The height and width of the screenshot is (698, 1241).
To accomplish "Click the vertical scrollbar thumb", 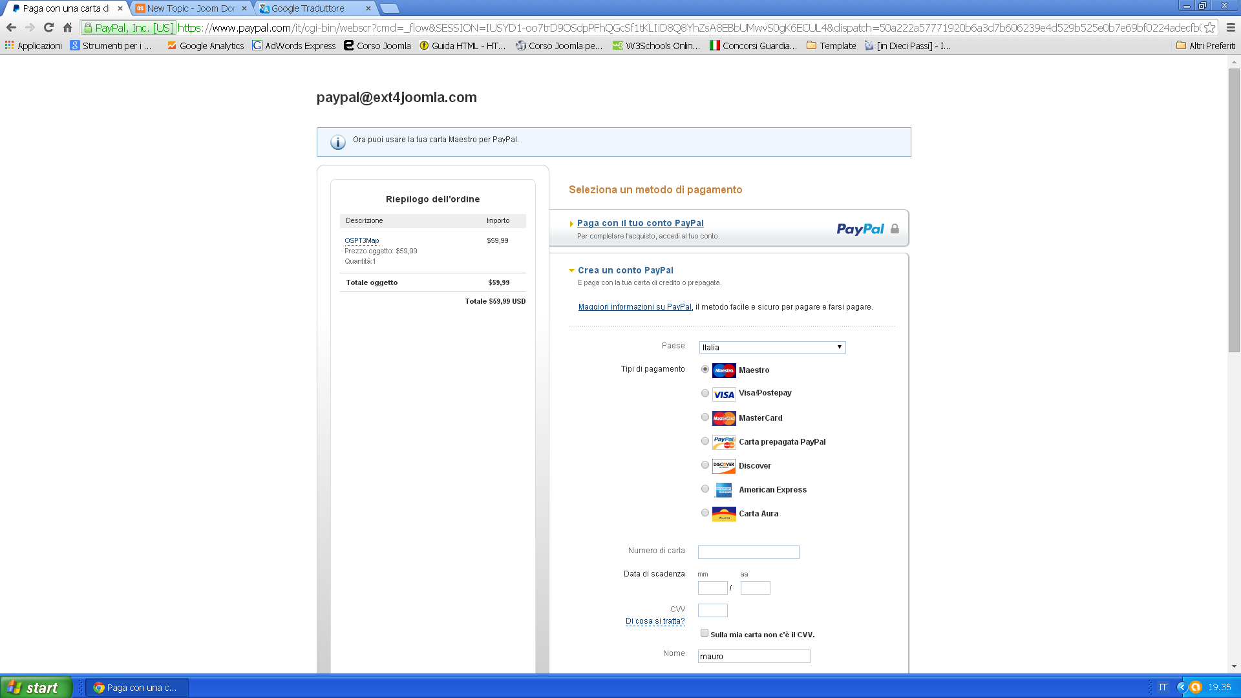I will pyautogui.click(x=1234, y=210).
